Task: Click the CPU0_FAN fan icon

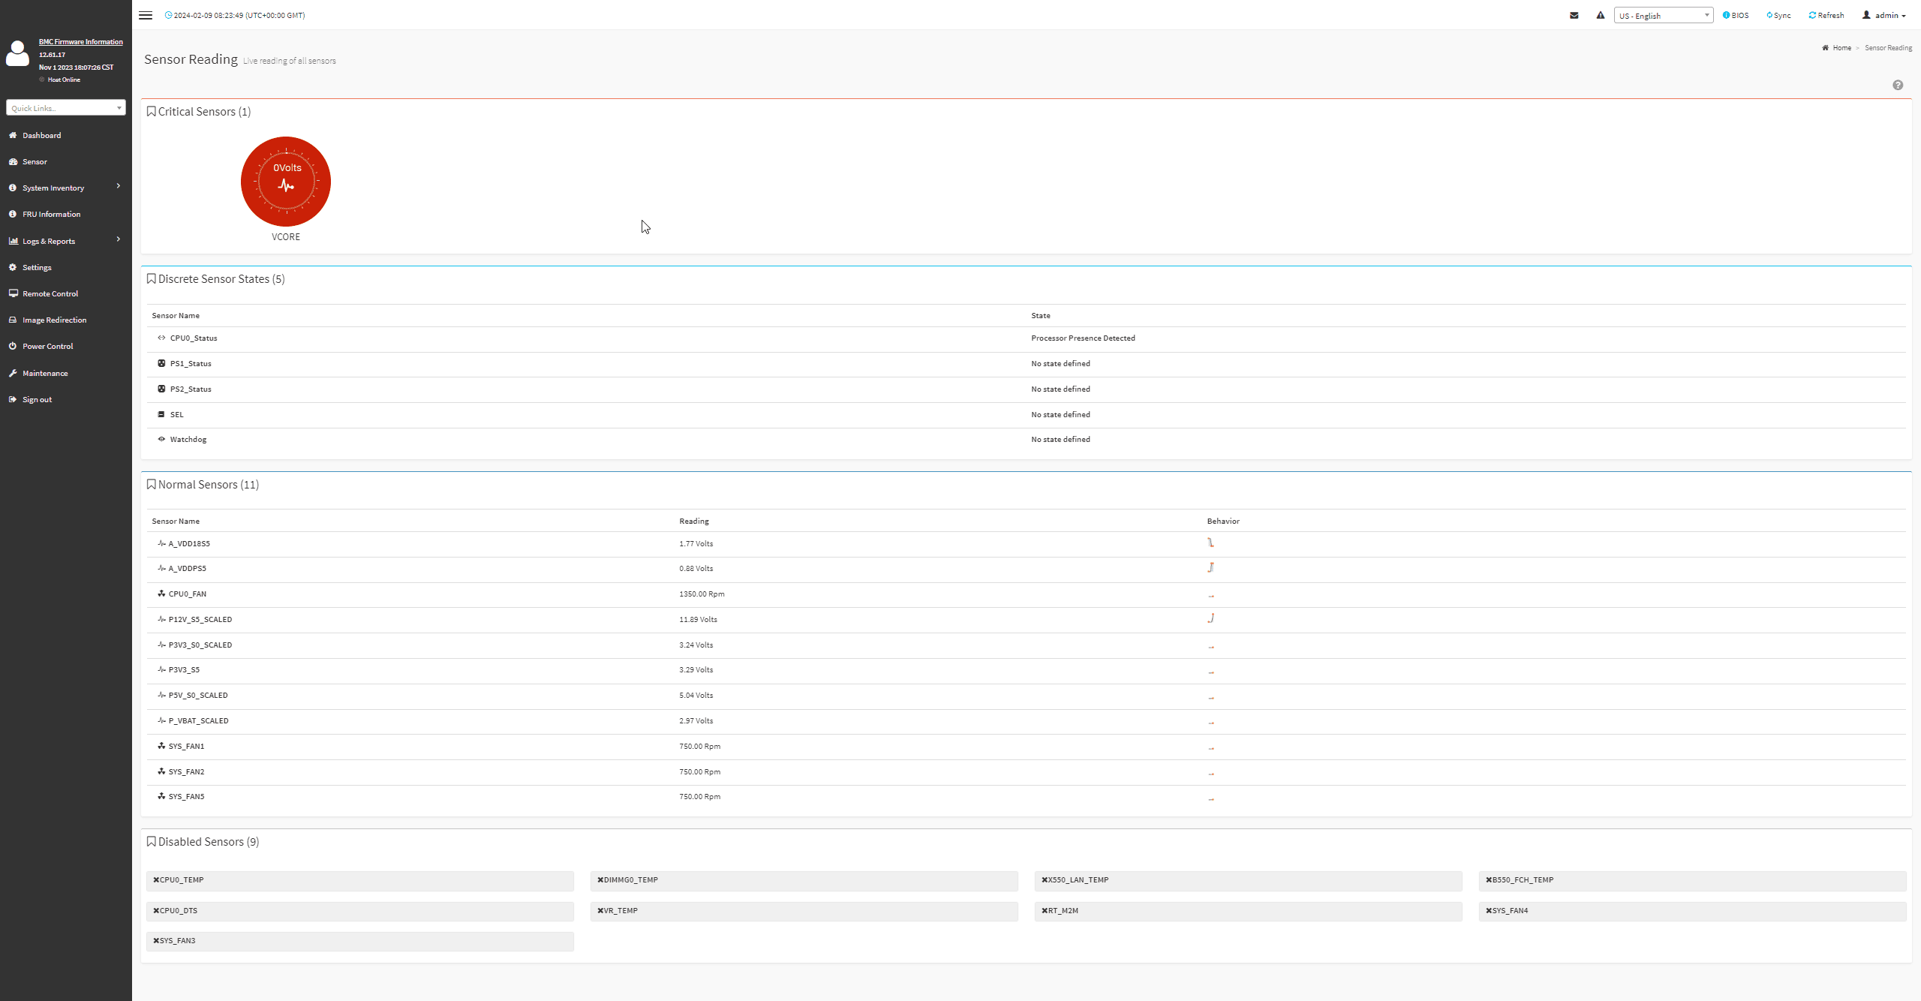Action: click(161, 594)
